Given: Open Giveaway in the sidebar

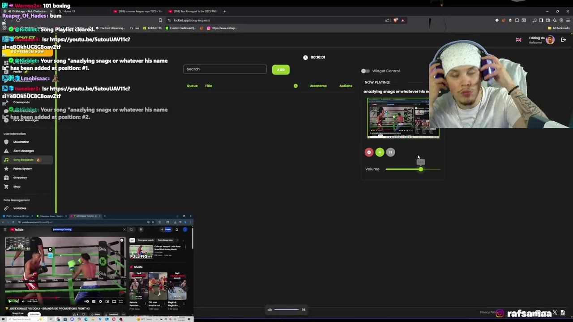Looking at the screenshot, I should 20,178.
